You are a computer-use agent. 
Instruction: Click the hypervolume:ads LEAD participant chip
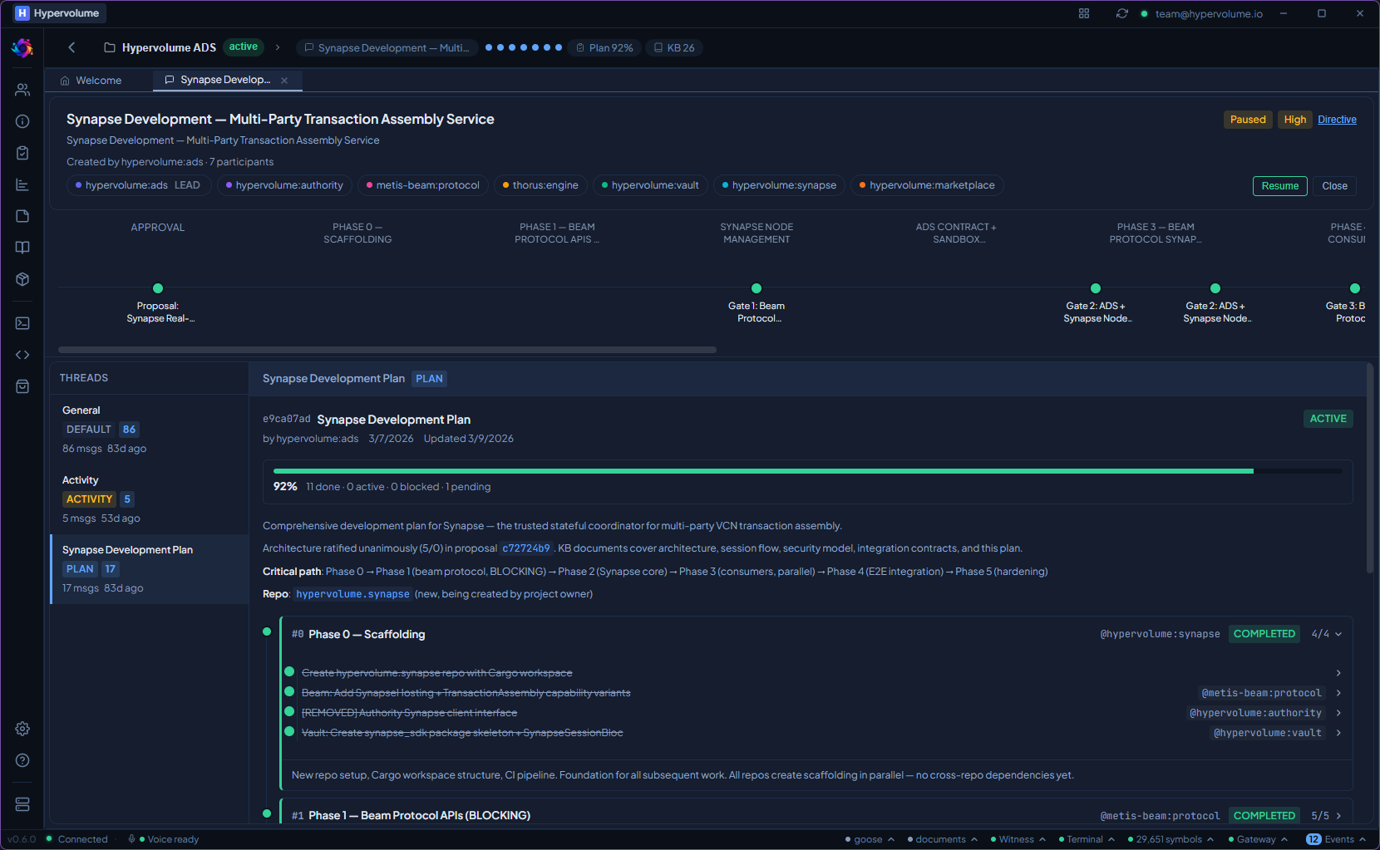coord(139,185)
